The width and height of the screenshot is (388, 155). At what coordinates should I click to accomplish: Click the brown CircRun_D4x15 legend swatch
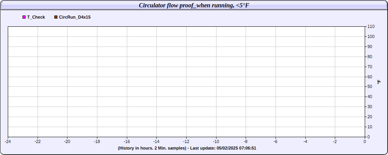(55, 17)
